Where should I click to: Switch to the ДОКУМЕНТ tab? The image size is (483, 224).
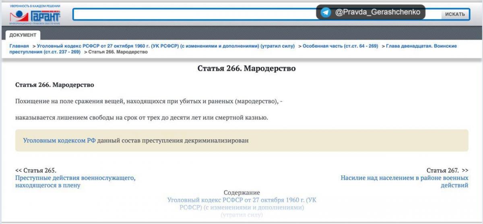[x=23, y=35]
